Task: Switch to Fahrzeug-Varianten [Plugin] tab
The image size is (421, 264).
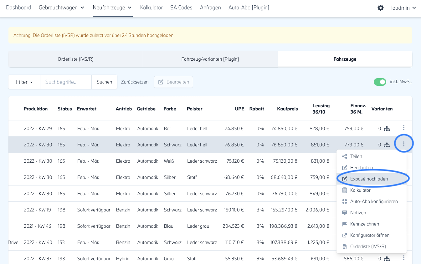Action: (210, 59)
